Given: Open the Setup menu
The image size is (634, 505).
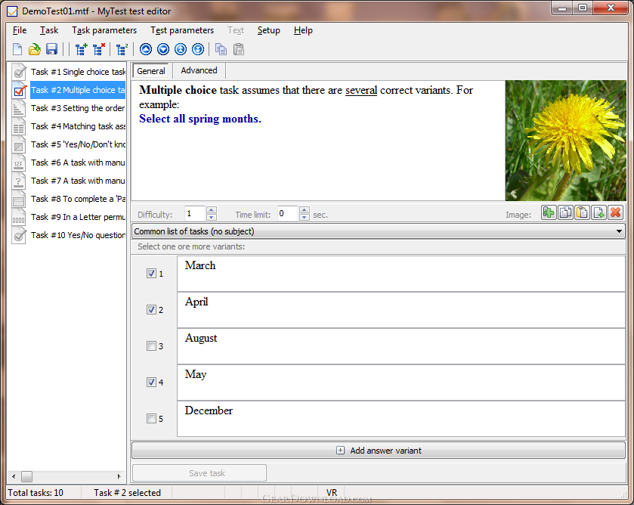Looking at the screenshot, I should (268, 30).
